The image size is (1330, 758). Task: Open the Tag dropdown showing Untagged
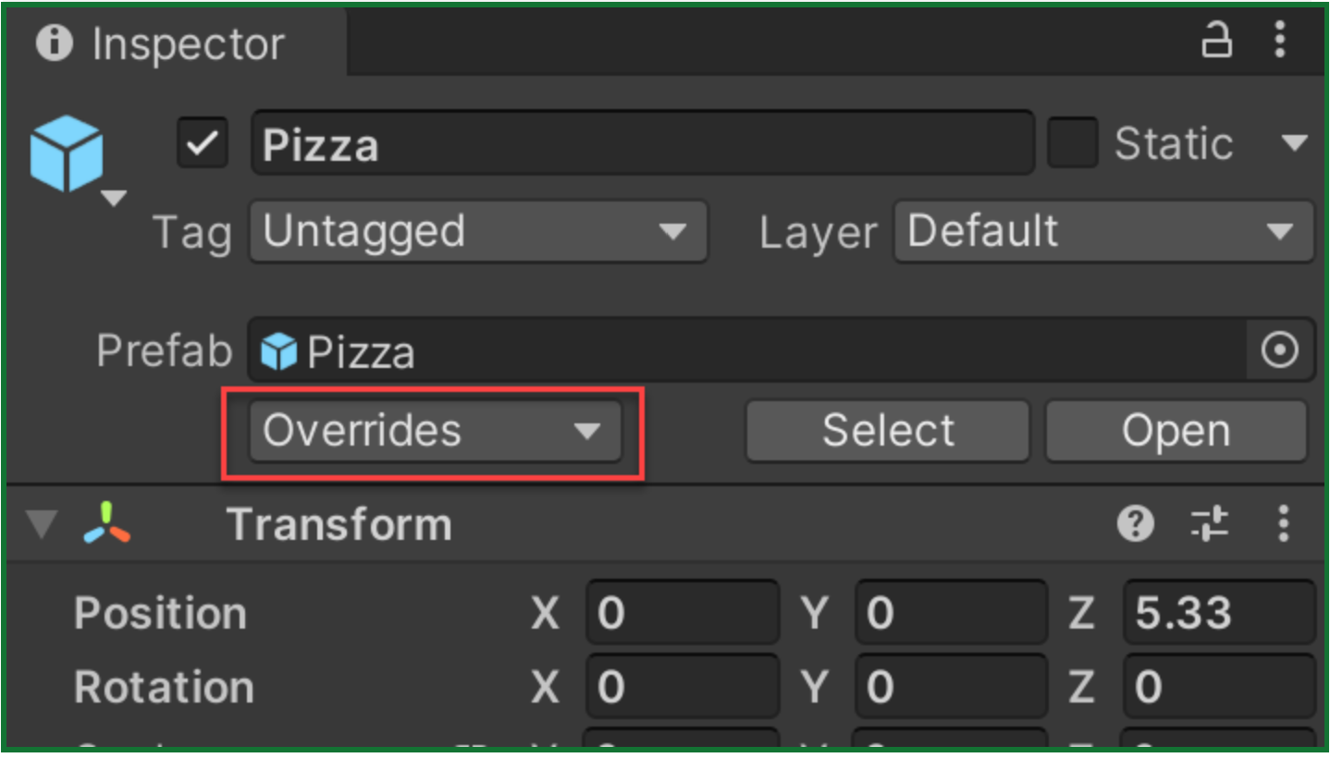pos(477,231)
